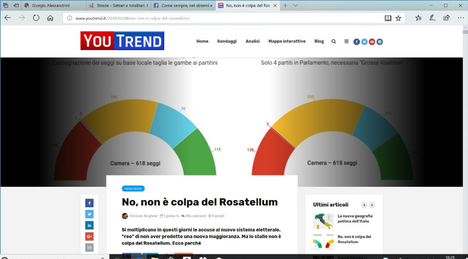
Task: Share article on Google+ from sidebar
Action: [89, 236]
